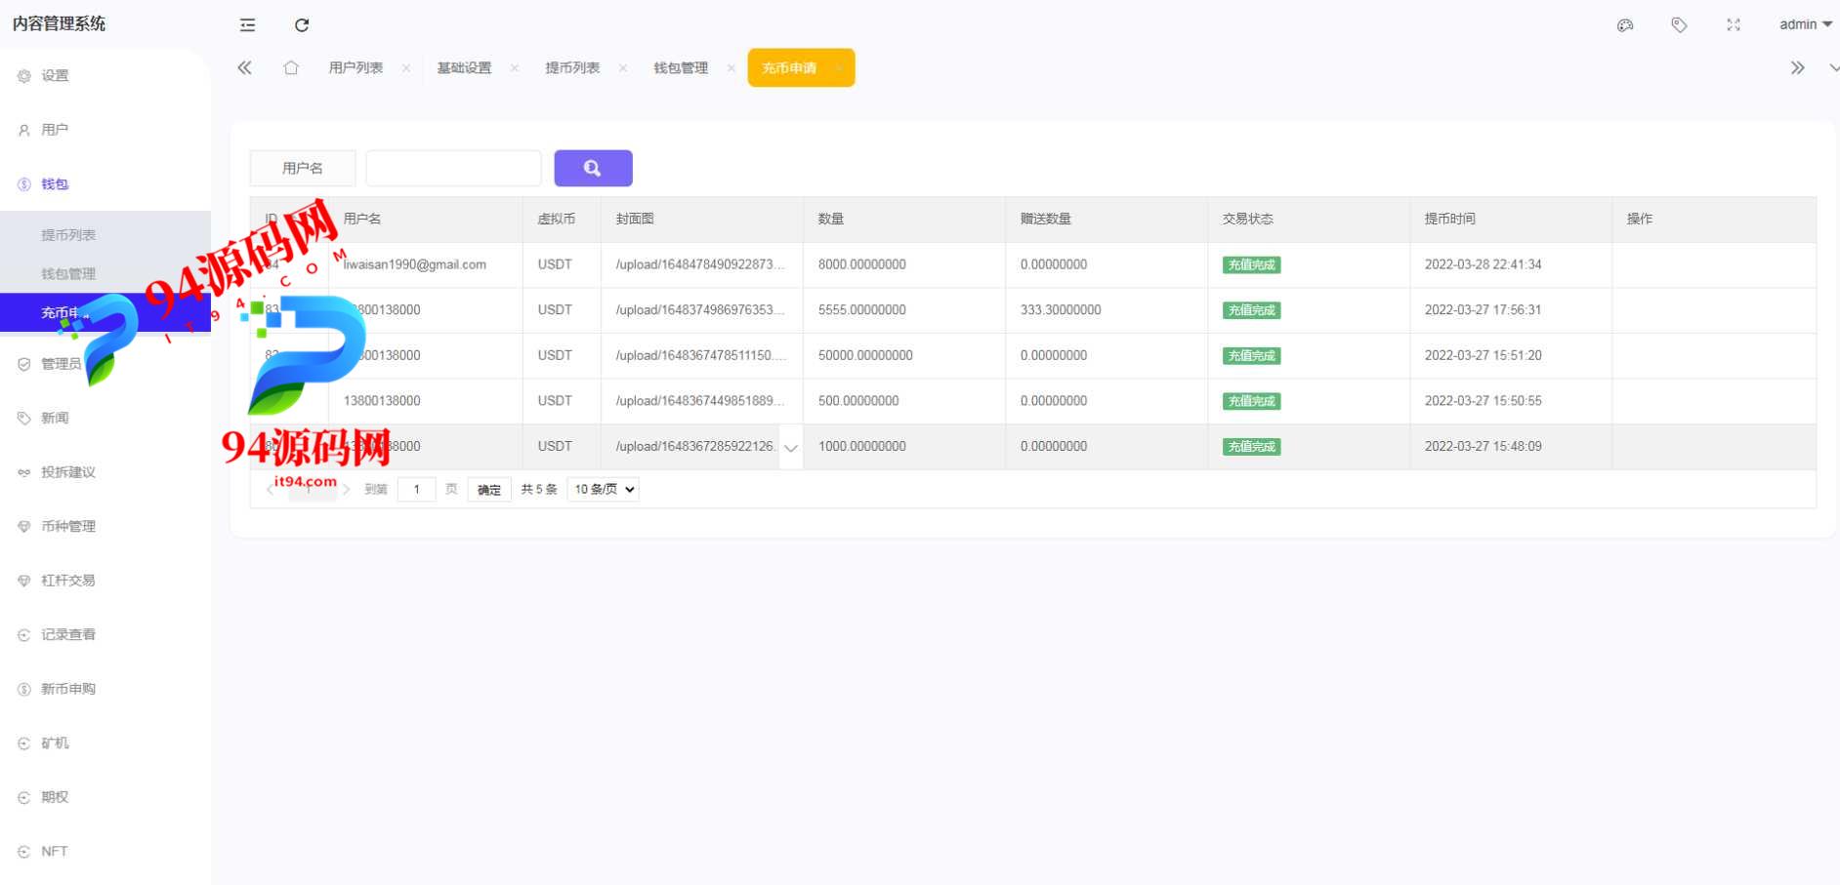Click the 币种管理 diamond icon in sidebar
The image size is (1840, 885).
[24, 527]
